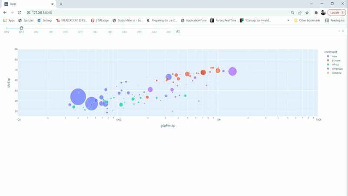This screenshot has height=196, width=348.
Task: Open the Extensions puzzle icon
Action: (x=316, y=13)
